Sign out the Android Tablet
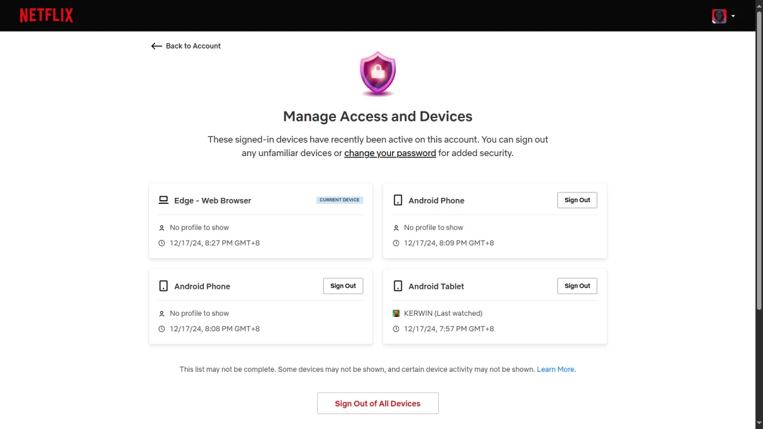This screenshot has width=763, height=429. pyautogui.click(x=577, y=286)
